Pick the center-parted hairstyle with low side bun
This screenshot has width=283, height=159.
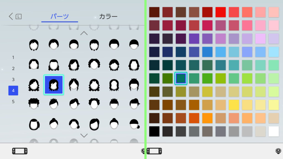point(74,124)
